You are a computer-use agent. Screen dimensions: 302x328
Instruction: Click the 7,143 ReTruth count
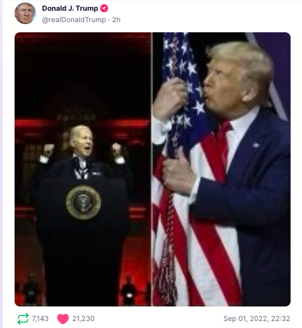coord(40,319)
